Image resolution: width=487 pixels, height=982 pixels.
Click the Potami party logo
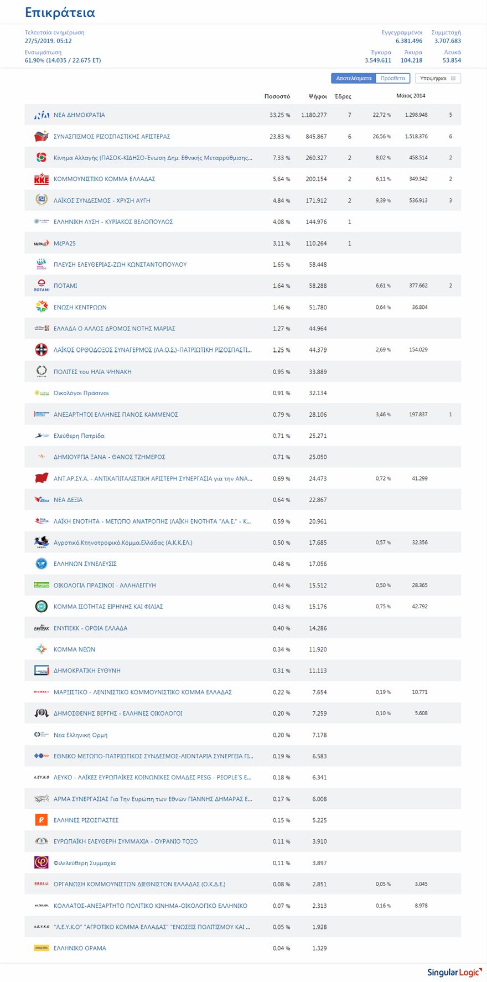click(42, 286)
